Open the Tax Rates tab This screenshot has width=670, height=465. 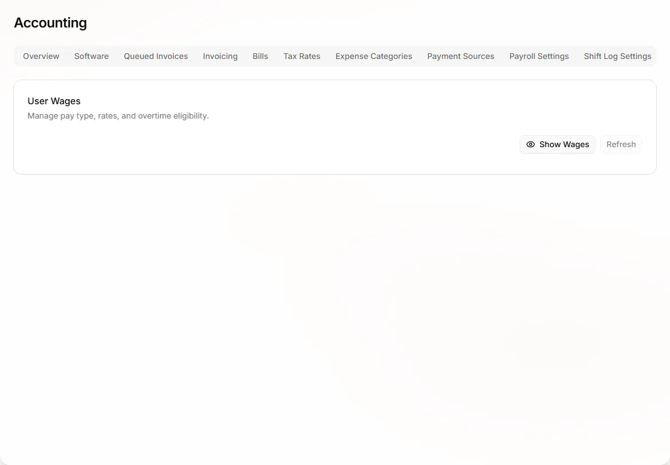(302, 56)
